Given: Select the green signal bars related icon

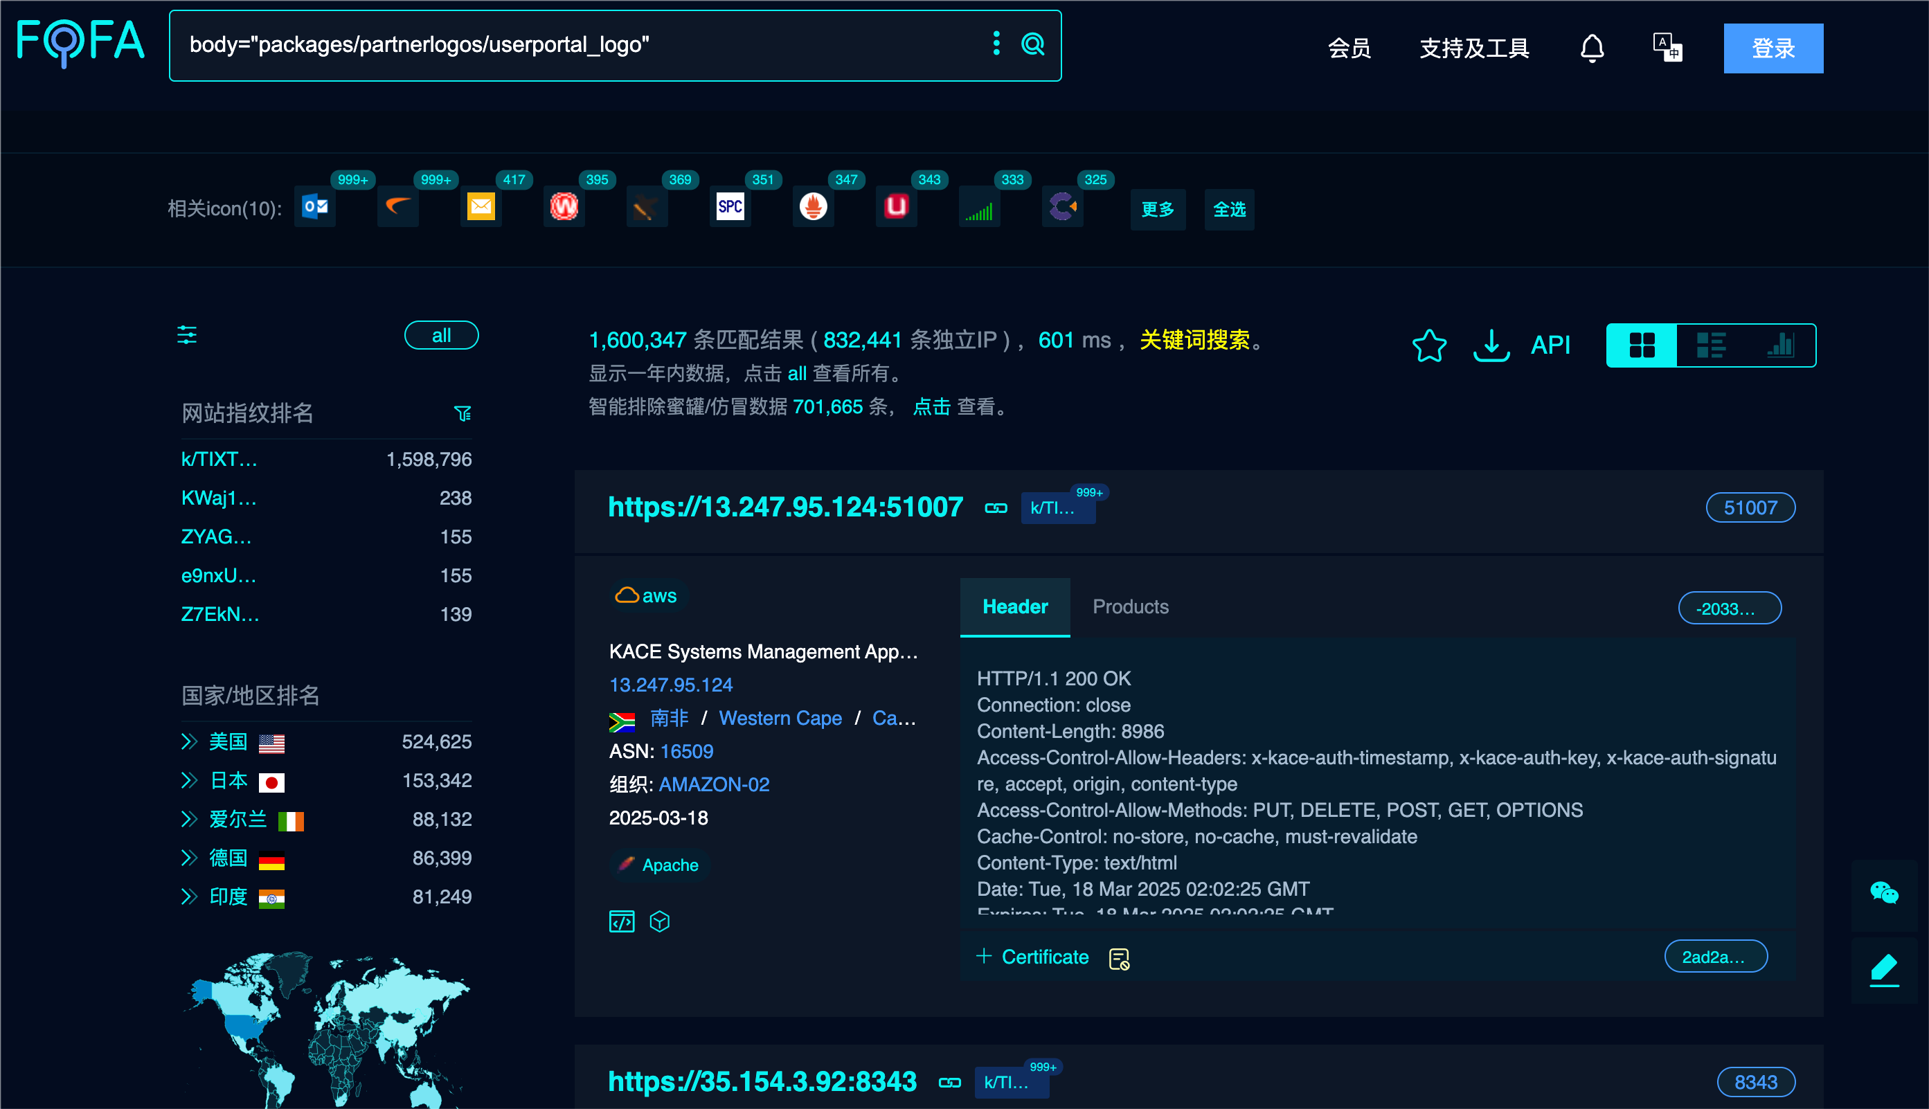Looking at the screenshot, I should (x=979, y=206).
